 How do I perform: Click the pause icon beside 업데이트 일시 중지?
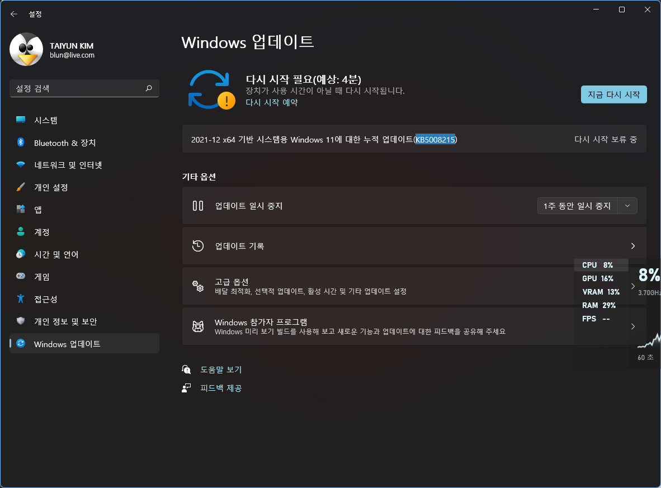(198, 206)
